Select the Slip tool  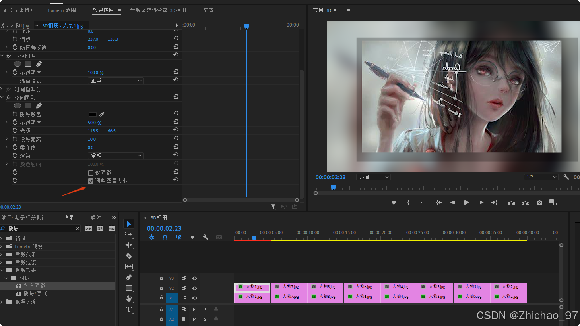[129, 267]
